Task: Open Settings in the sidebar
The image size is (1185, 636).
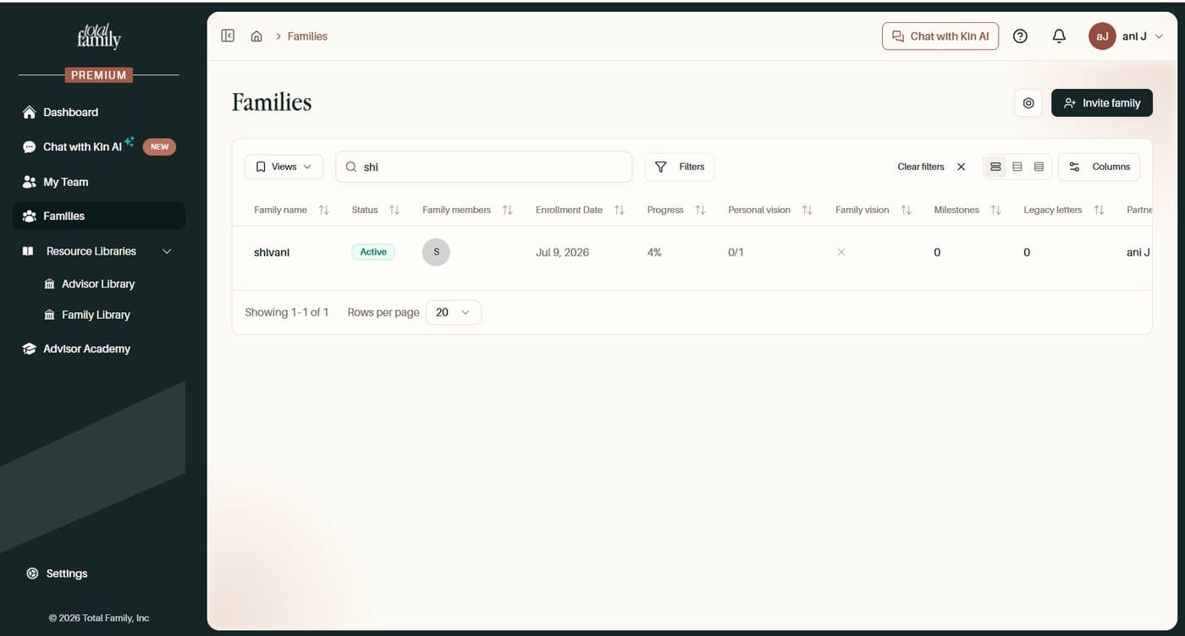Action: coord(67,573)
